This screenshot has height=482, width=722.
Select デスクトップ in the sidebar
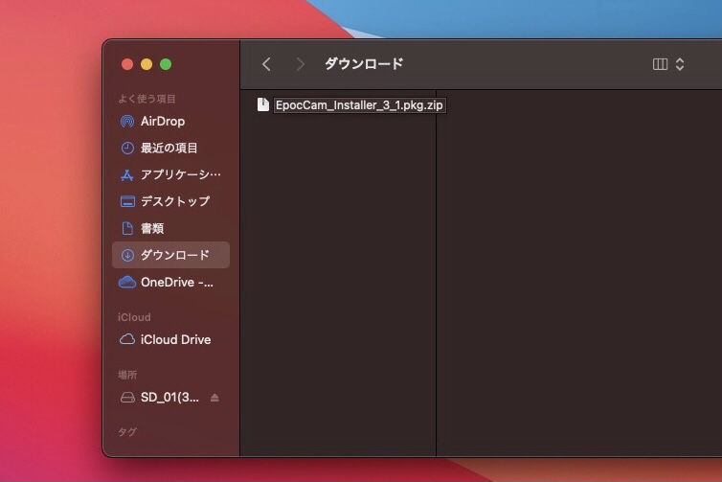[x=170, y=201]
